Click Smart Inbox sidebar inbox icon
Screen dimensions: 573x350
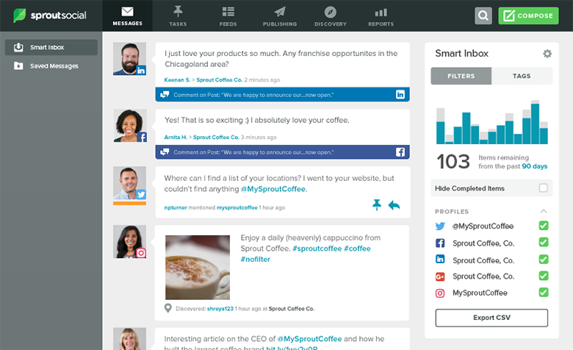click(x=18, y=47)
